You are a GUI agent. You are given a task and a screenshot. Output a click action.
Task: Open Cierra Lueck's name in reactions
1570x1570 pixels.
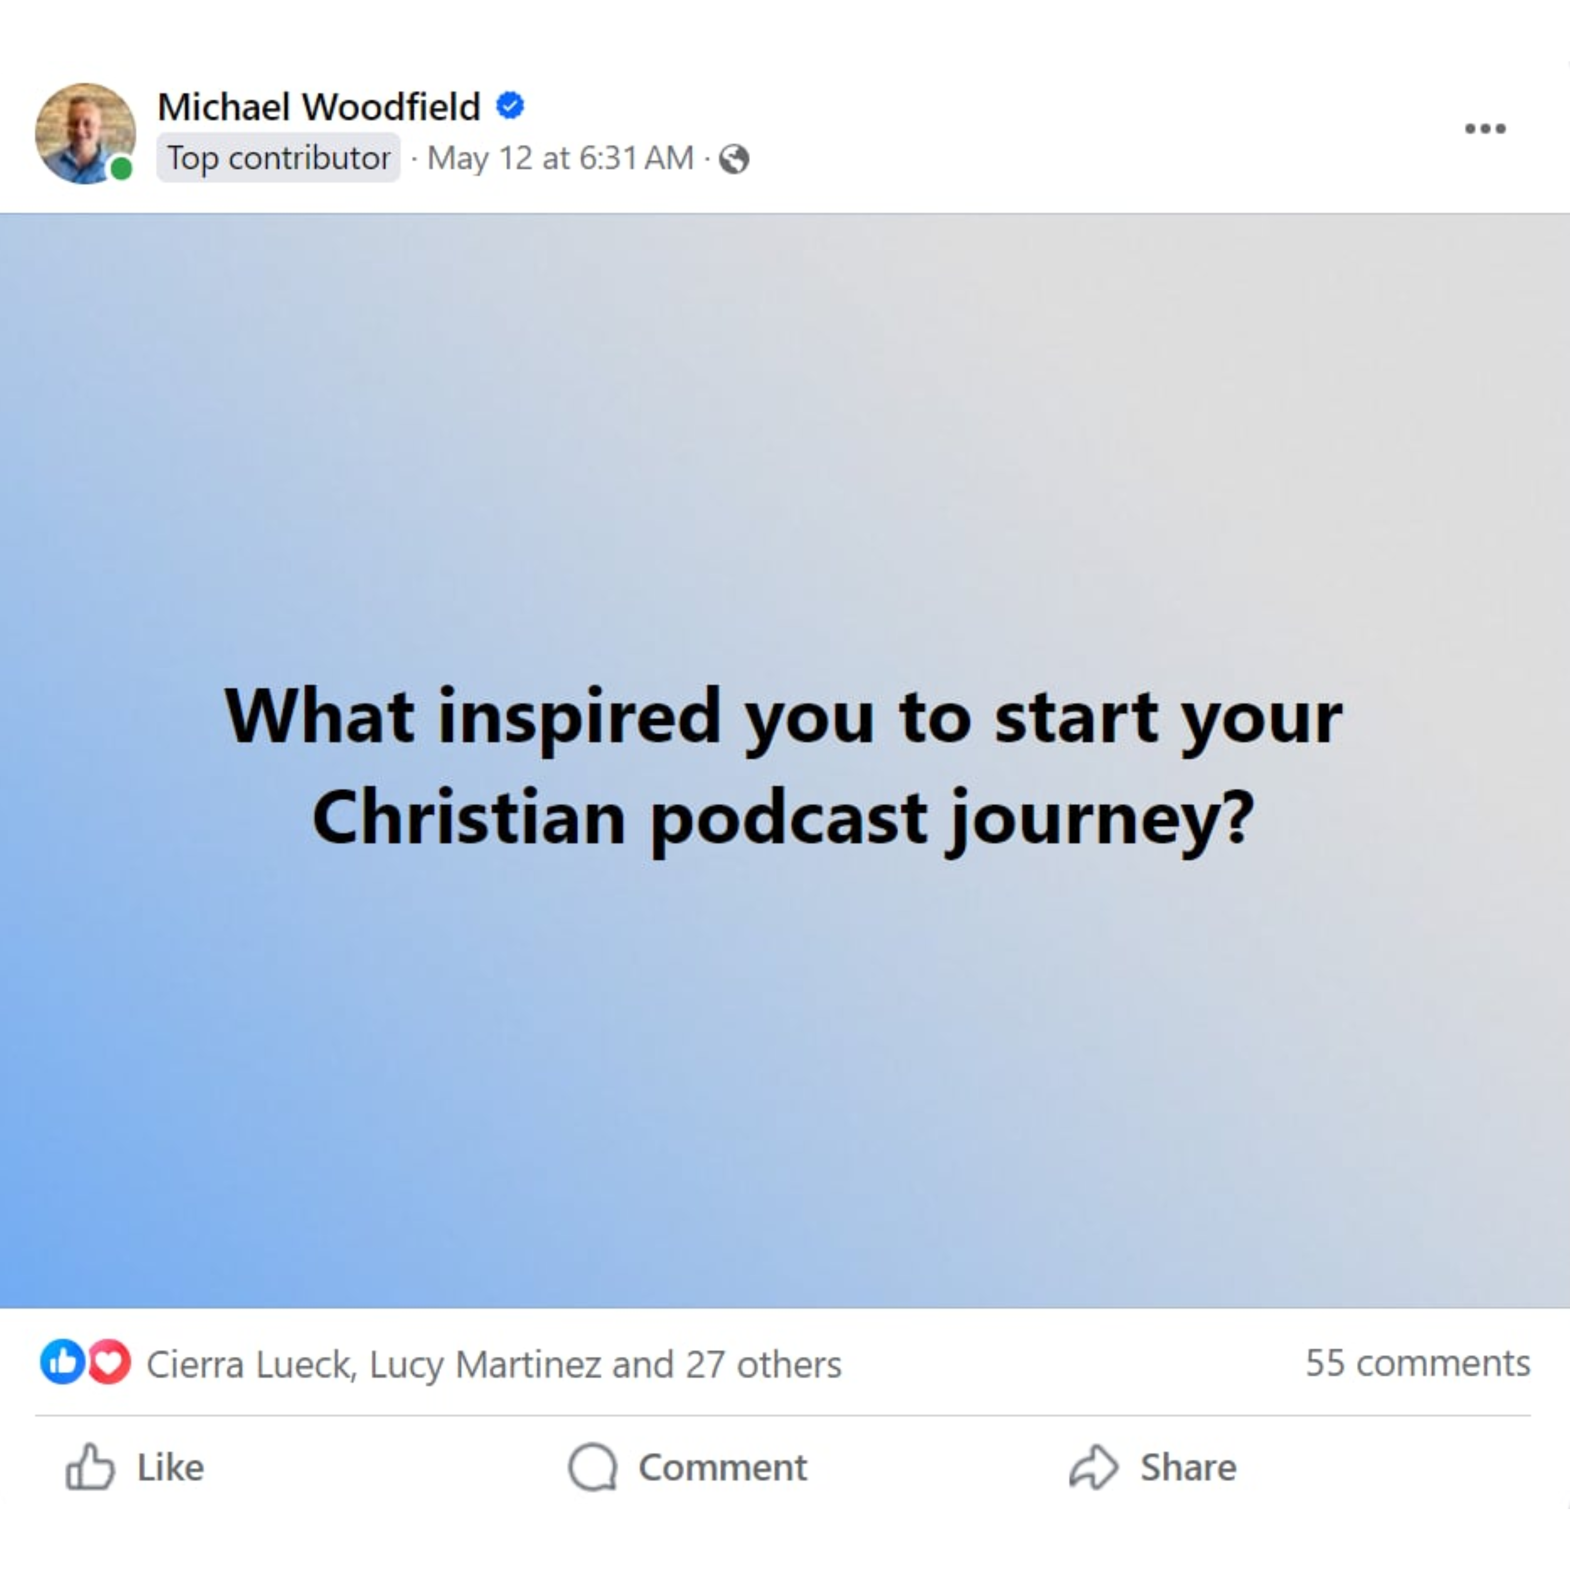(x=250, y=1364)
